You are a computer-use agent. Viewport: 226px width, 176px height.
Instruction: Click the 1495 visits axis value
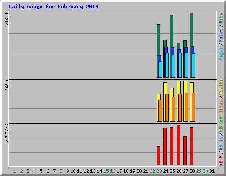pyautogui.click(x=7, y=85)
